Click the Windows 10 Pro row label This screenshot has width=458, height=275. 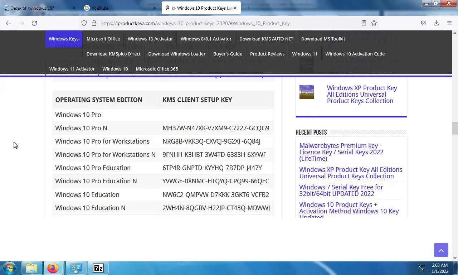[x=78, y=115]
